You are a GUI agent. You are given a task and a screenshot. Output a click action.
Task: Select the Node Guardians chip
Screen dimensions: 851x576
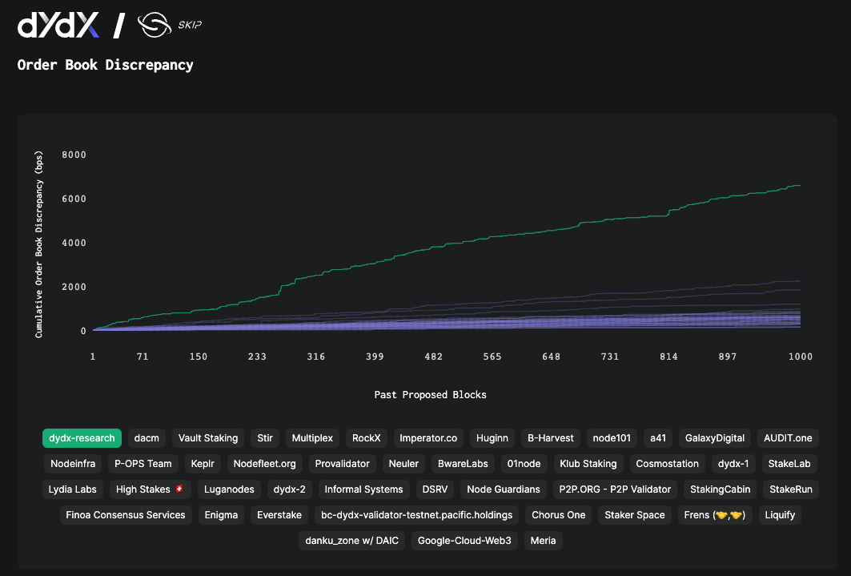point(504,489)
